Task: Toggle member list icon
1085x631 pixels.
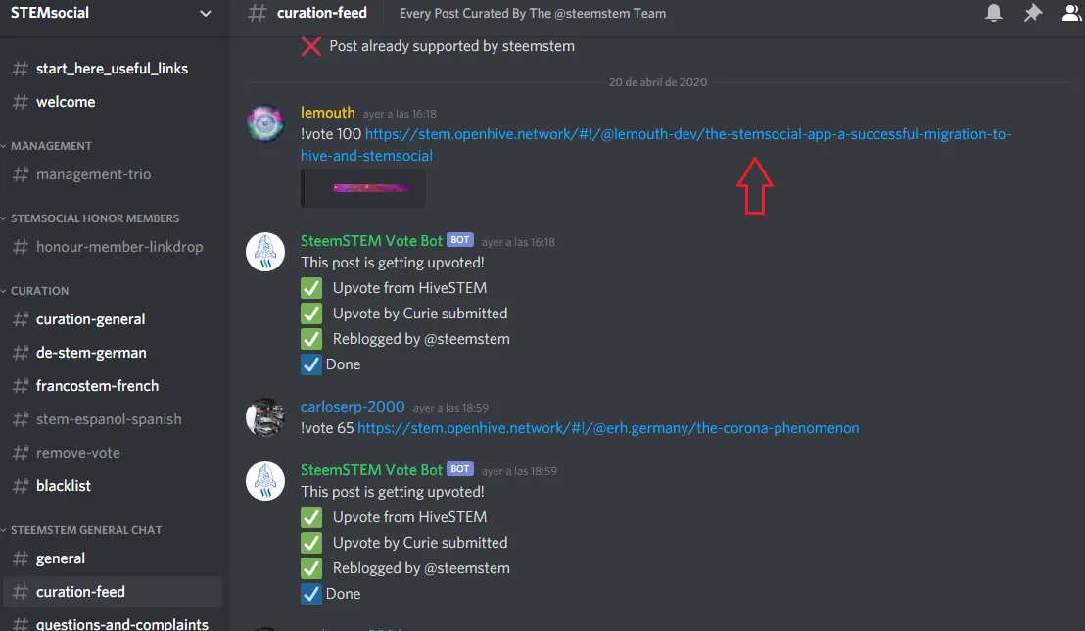Action: pos(1072,13)
